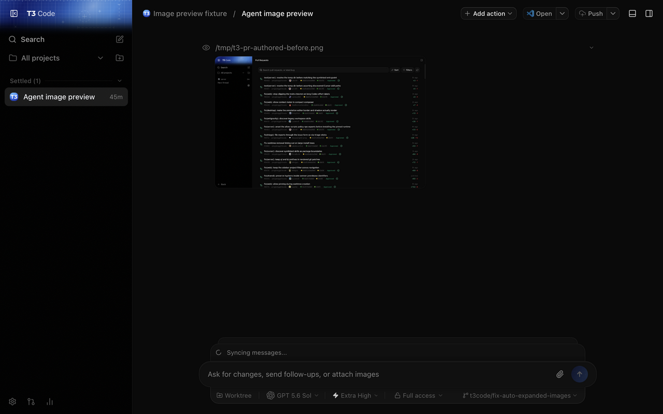Toggle the bottom panel layout icon

(x=632, y=13)
